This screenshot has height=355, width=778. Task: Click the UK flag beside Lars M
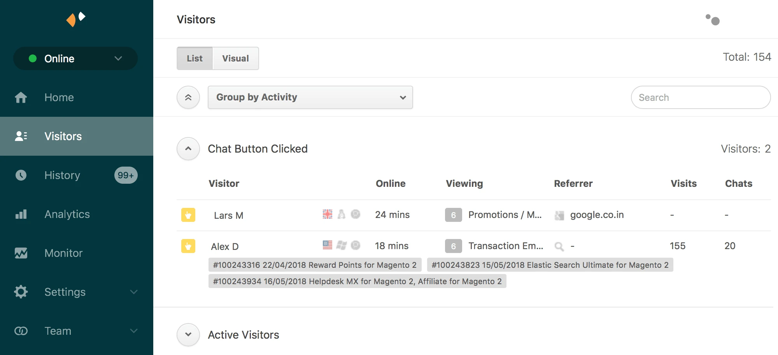tap(328, 214)
